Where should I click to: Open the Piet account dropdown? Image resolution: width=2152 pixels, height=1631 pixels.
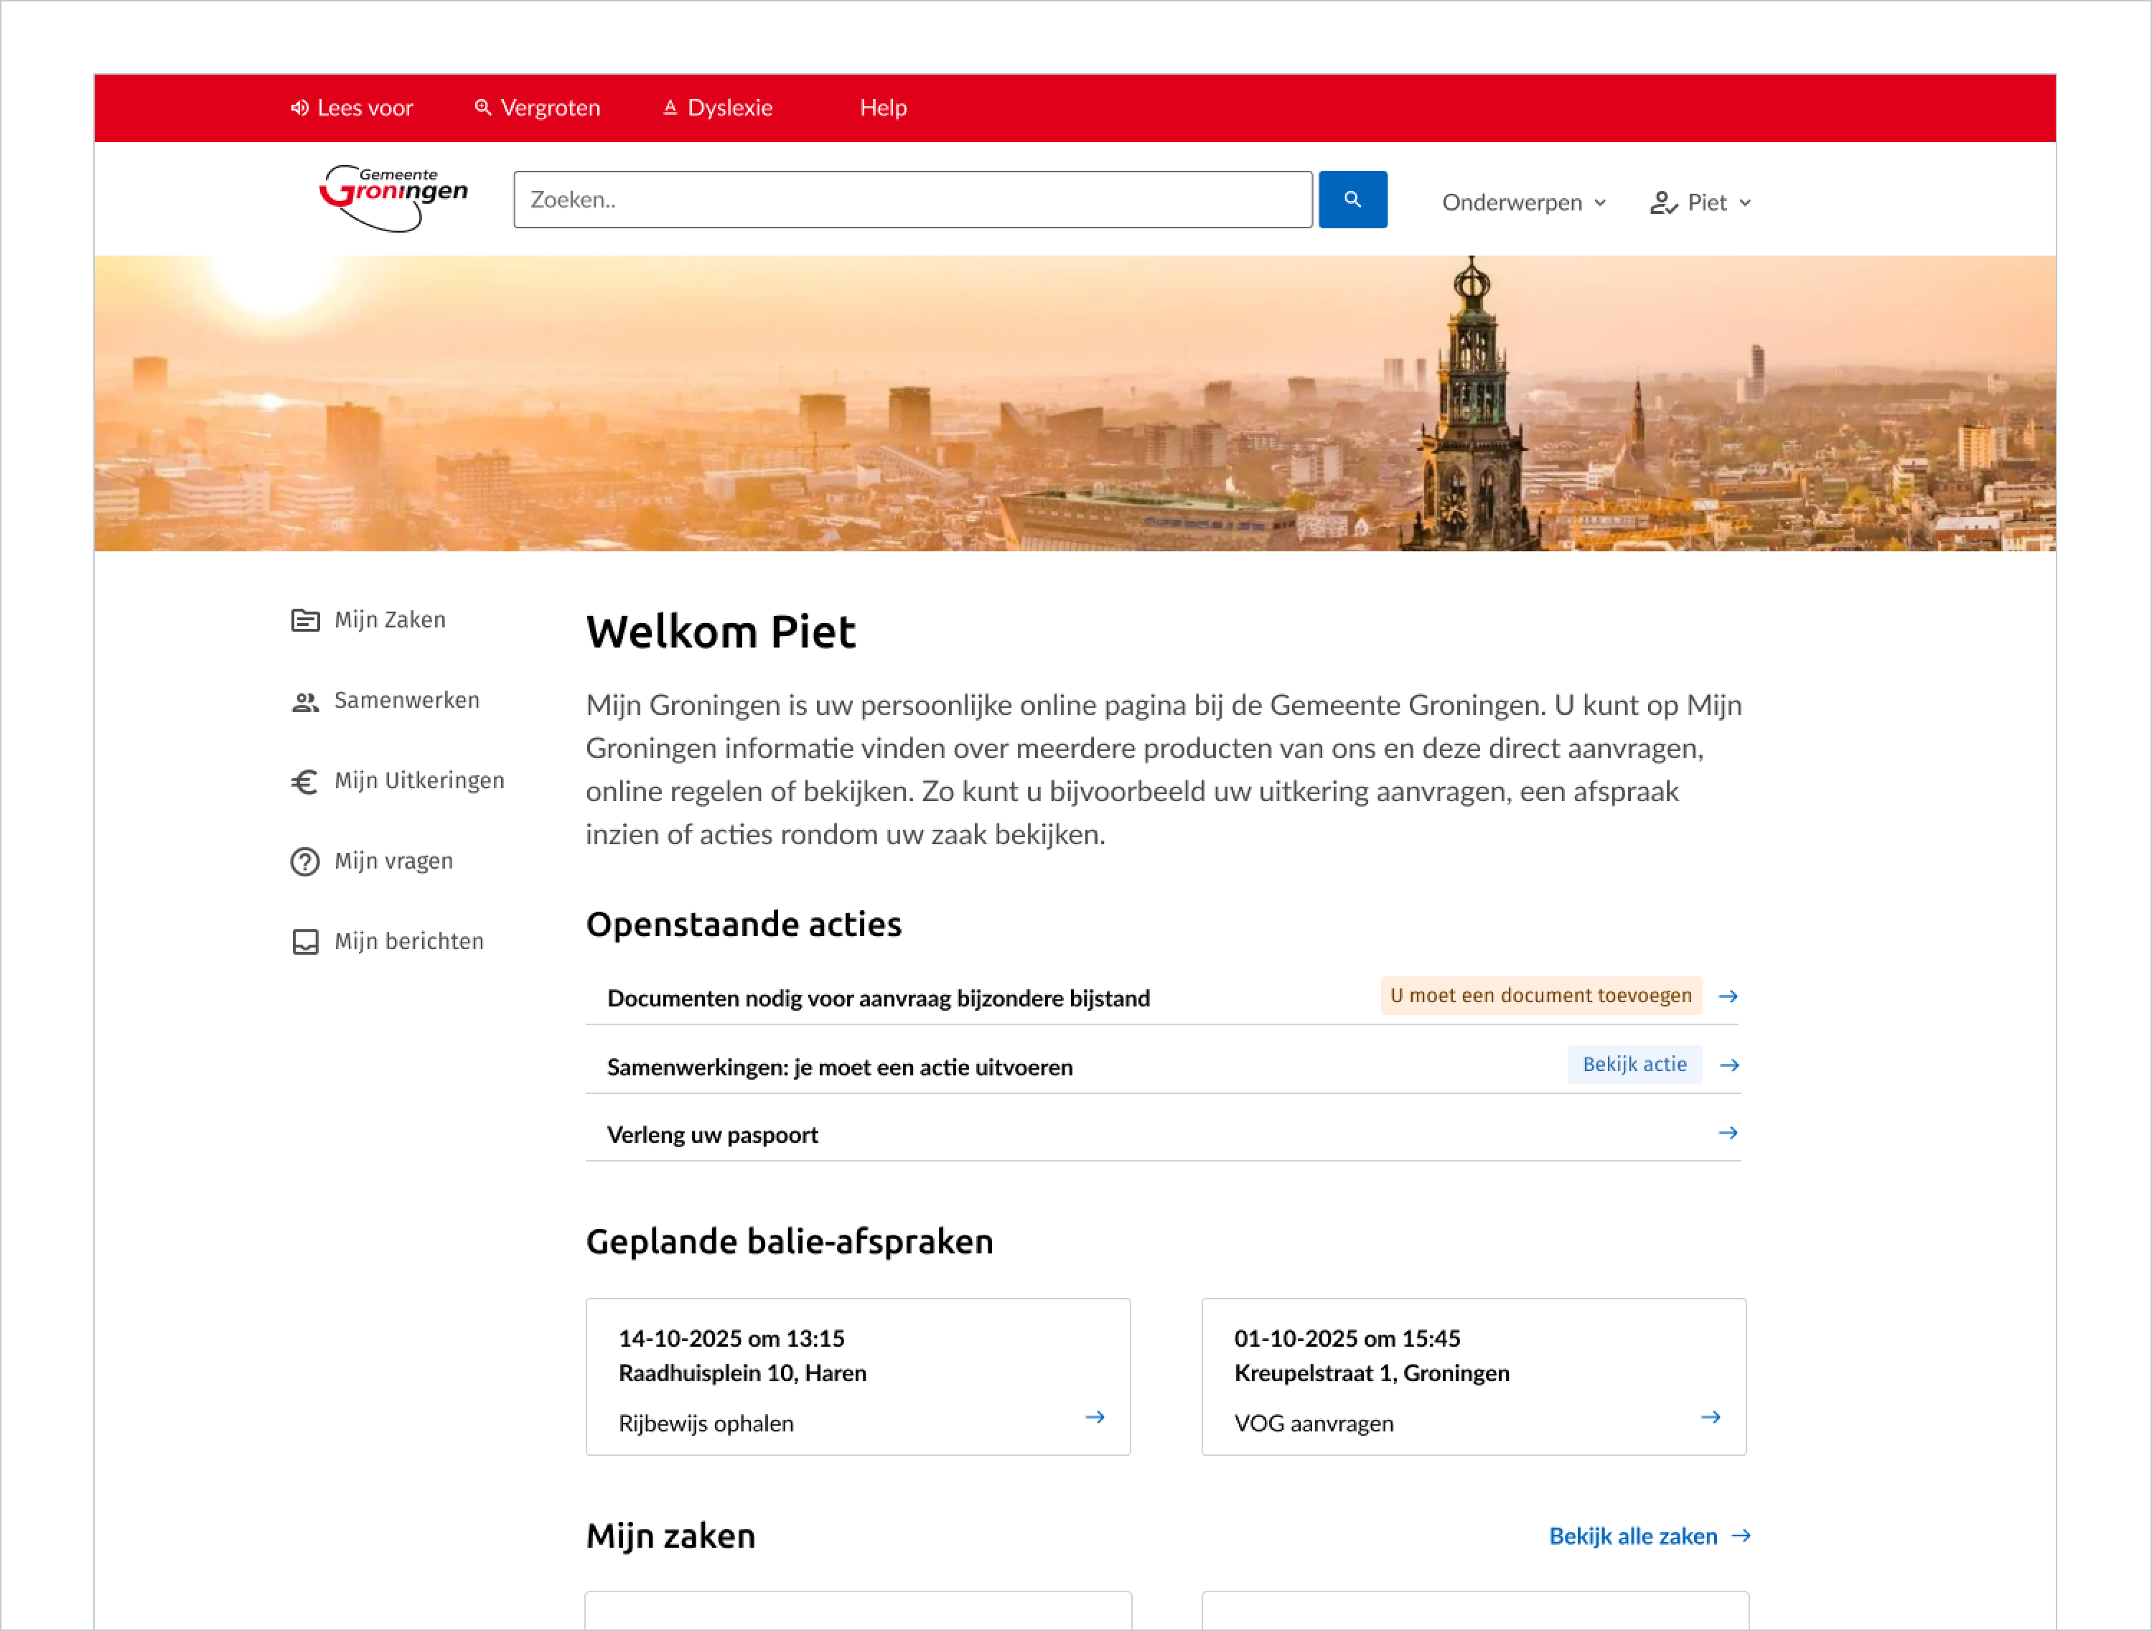coord(1717,202)
